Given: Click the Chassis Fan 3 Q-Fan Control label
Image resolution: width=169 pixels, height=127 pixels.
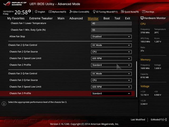Looking at the screenshot, I should tap(23, 74).
